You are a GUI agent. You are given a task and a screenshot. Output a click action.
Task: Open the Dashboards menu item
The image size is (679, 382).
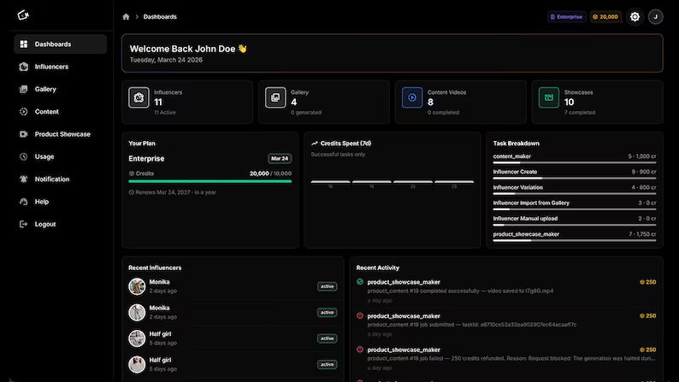click(x=60, y=44)
